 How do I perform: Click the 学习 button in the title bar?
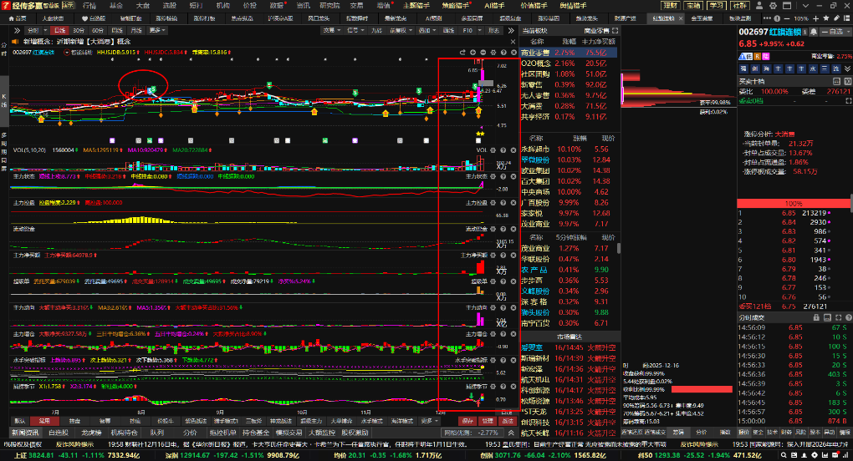(717, 5)
